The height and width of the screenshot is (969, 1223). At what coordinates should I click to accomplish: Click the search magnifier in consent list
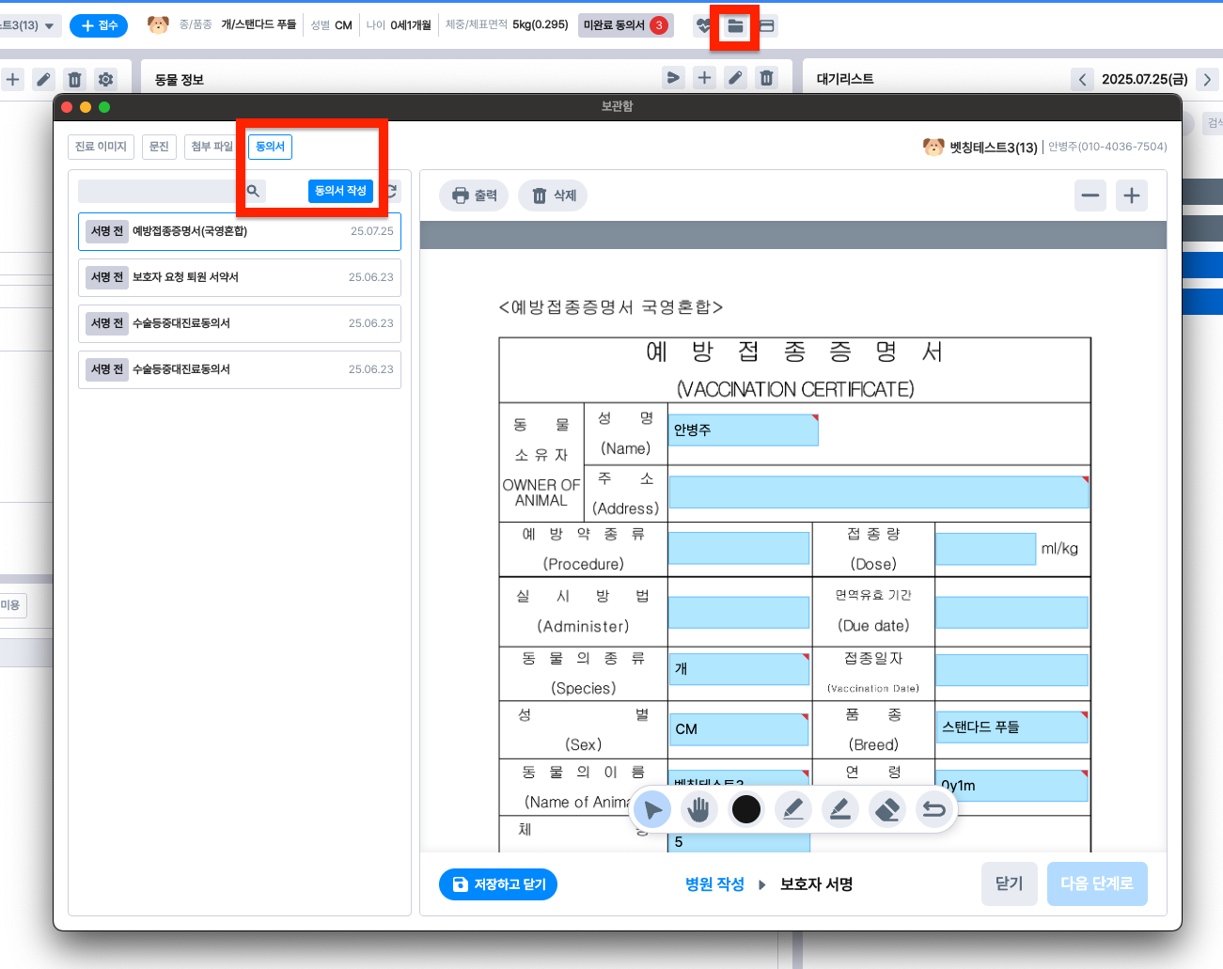(x=253, y=191)
